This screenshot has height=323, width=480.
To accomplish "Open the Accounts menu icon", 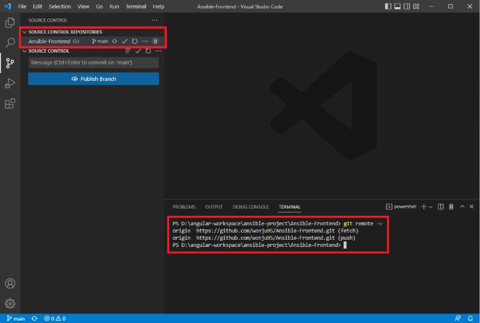I will 10,283.
